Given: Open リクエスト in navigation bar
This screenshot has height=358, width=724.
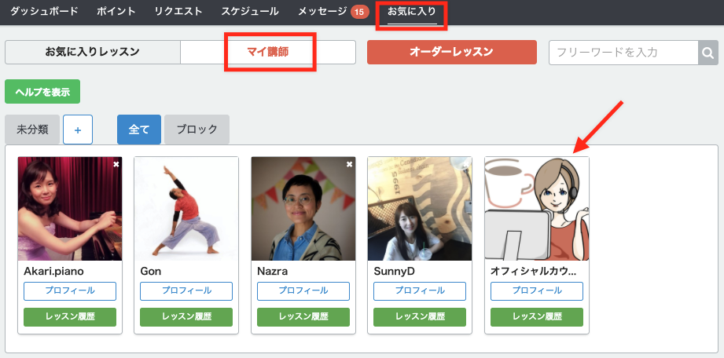Looking at the screenshot, I should click(178, 11).
